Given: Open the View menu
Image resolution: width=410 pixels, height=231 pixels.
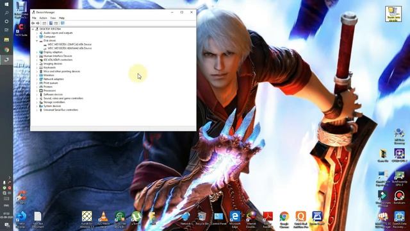Looking at the screenshot, I should (53, 18).
